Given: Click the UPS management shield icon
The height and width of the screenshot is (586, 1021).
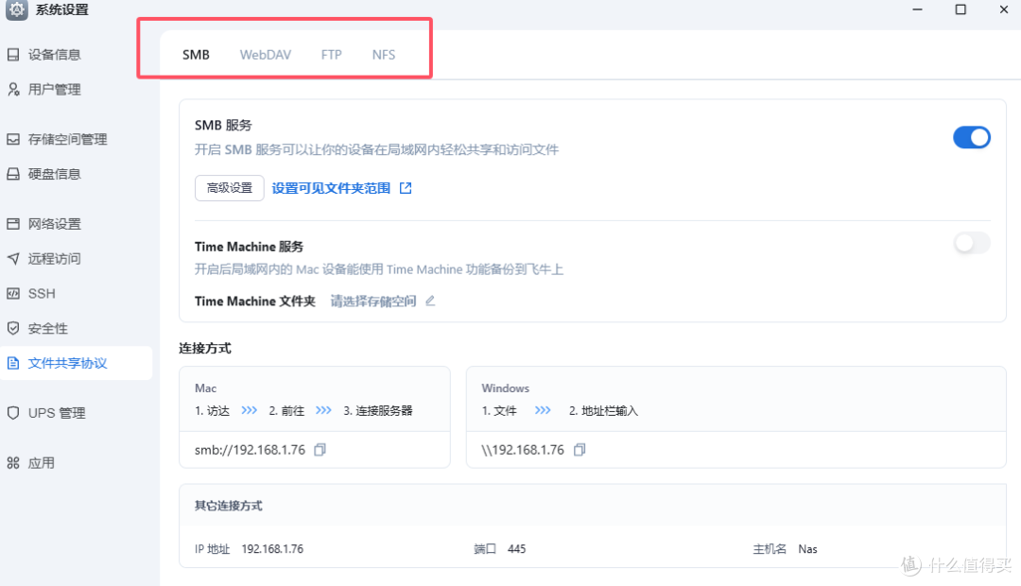Looking at the screenshot, I should point(13,413).
